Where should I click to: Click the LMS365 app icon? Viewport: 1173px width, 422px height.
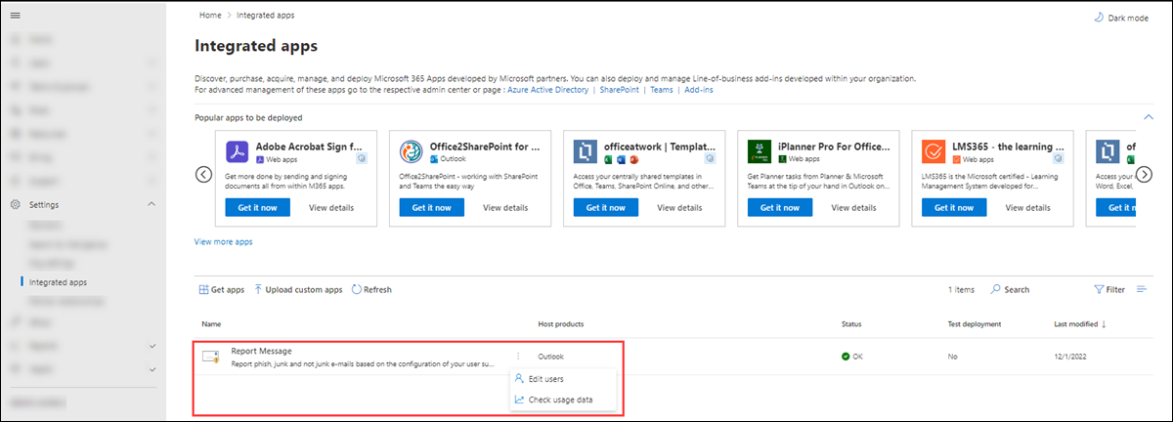(x=934, y=151)
